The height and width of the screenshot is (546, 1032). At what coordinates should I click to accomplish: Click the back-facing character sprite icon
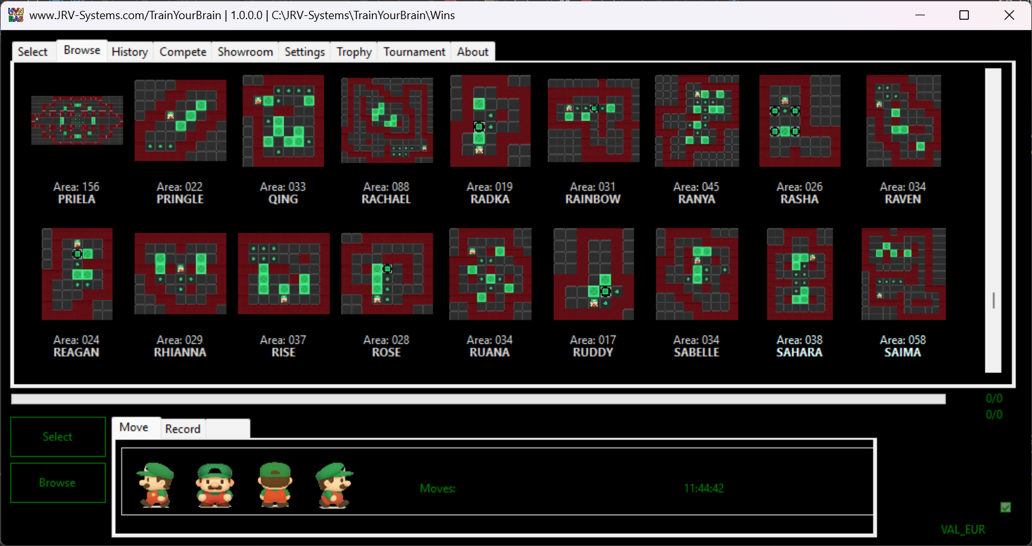coord(275,485)
